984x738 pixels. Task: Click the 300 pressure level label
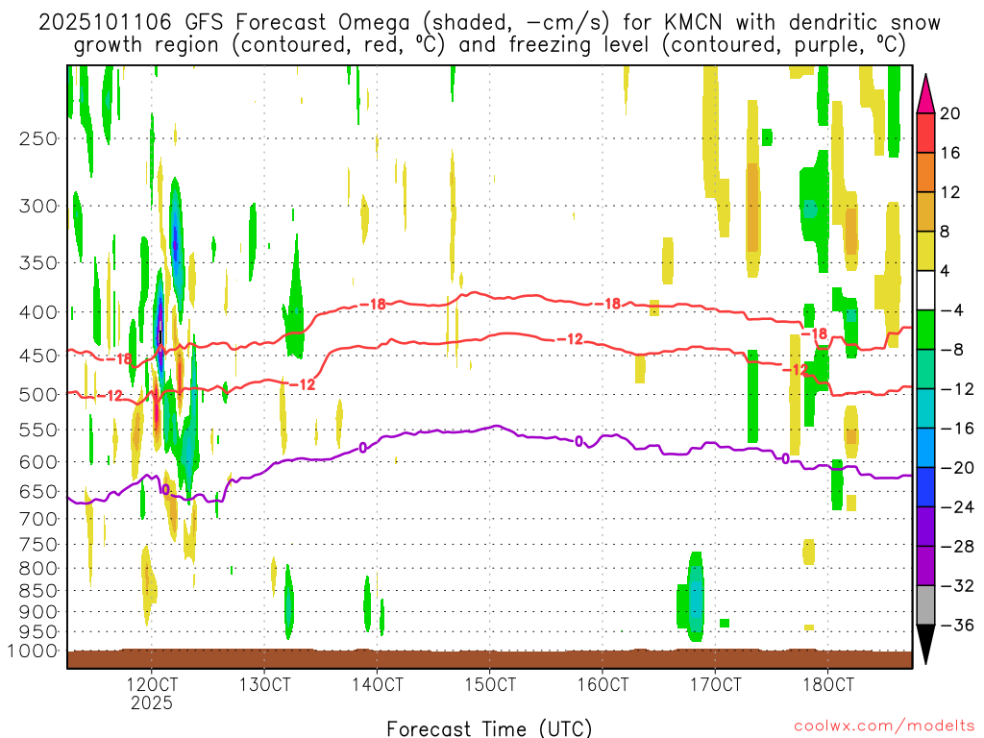[x=37, y=206]
